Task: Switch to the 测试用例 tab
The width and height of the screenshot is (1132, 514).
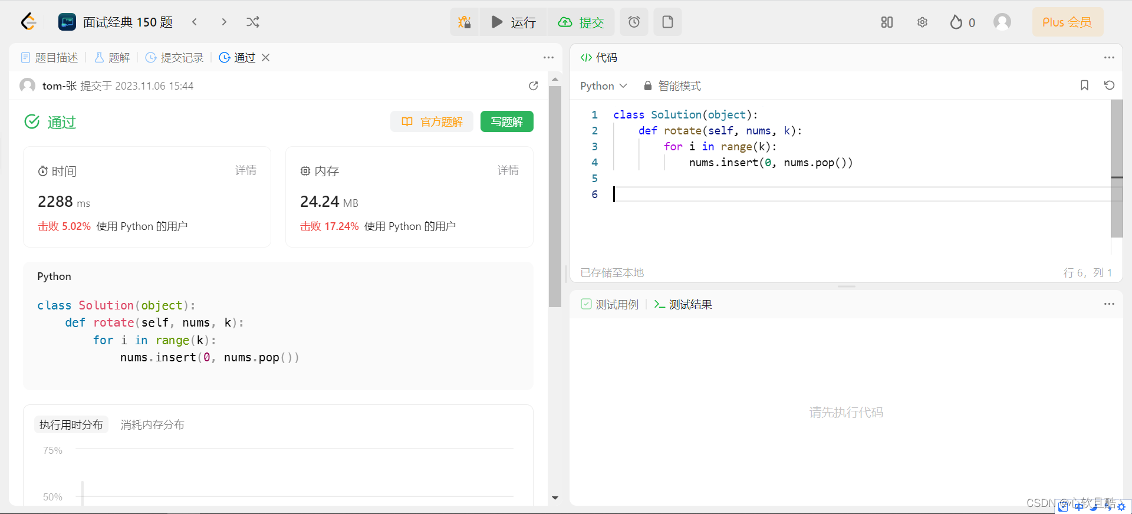Action: pos(610,304)
